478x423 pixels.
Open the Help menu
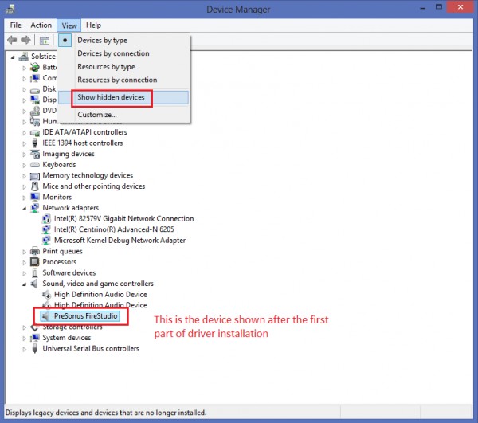(x=93, y=25)
